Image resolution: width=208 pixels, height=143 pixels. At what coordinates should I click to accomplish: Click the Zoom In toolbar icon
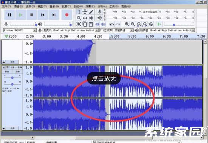tap(127, 24)
